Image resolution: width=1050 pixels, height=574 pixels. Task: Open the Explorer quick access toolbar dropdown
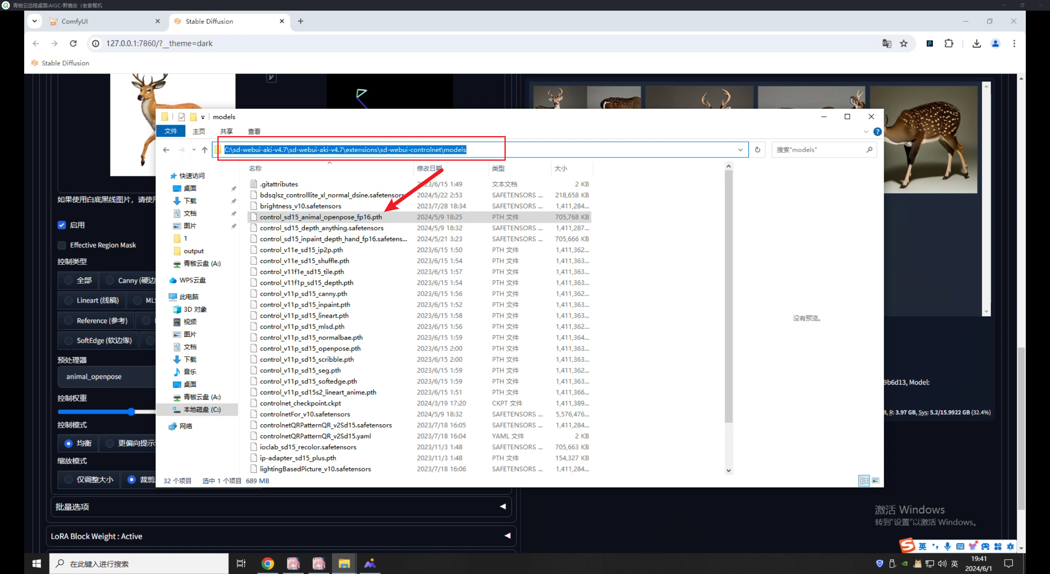click(x=203, y=117)
